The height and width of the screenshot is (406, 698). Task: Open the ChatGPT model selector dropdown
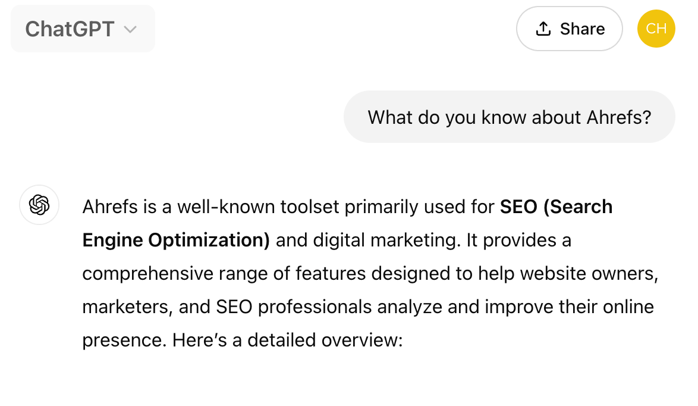(83, 28)
